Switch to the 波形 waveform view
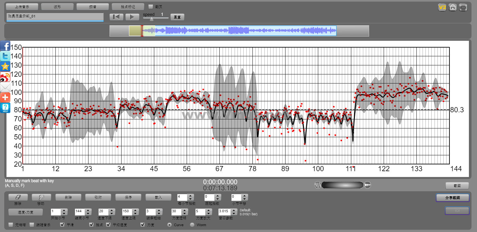The width and height of the screenshot is (477, 232). [57, 6]
